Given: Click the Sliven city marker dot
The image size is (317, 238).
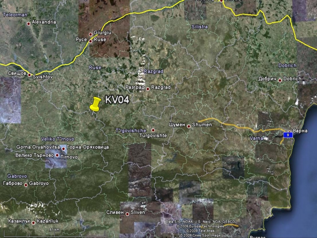Looking at the screenshot, I should coord(127,214).
